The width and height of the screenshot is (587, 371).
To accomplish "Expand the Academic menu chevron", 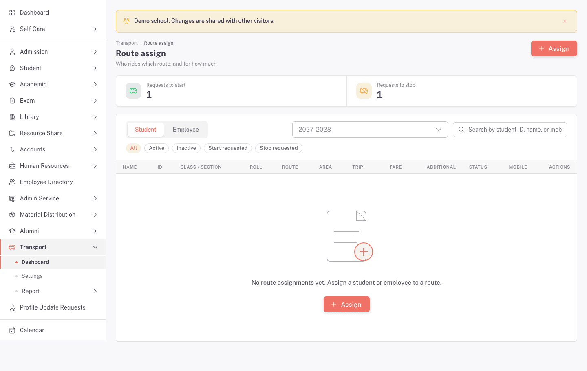I will click(x=95, y=84).
